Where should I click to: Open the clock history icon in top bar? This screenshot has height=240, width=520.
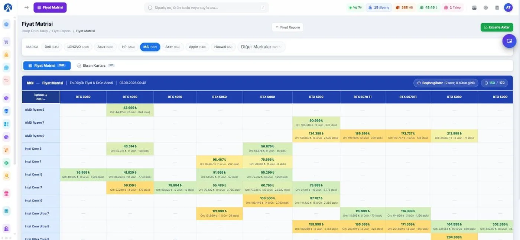pyautogui.click(x=485, y=7)
